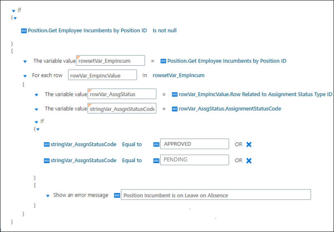Click rowsetVar_EmpIncum link after 'In'
334x232 pixels.
pos(179,75)
